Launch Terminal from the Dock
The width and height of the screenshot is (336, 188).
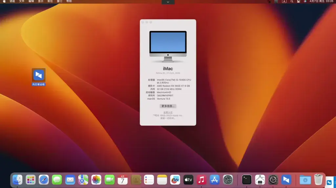click(x=247, y=180)
